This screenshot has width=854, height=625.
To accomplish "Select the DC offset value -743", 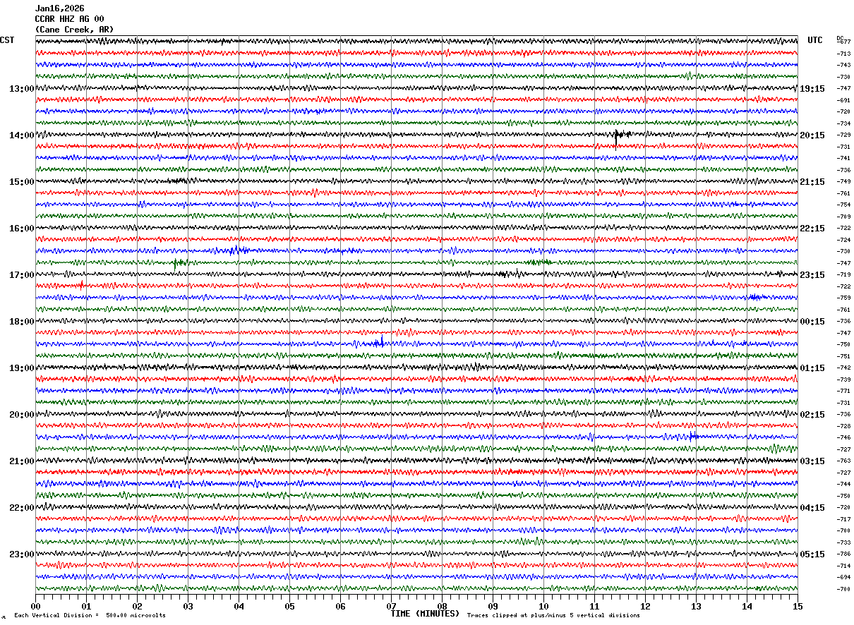I will [x=844, y=65].
